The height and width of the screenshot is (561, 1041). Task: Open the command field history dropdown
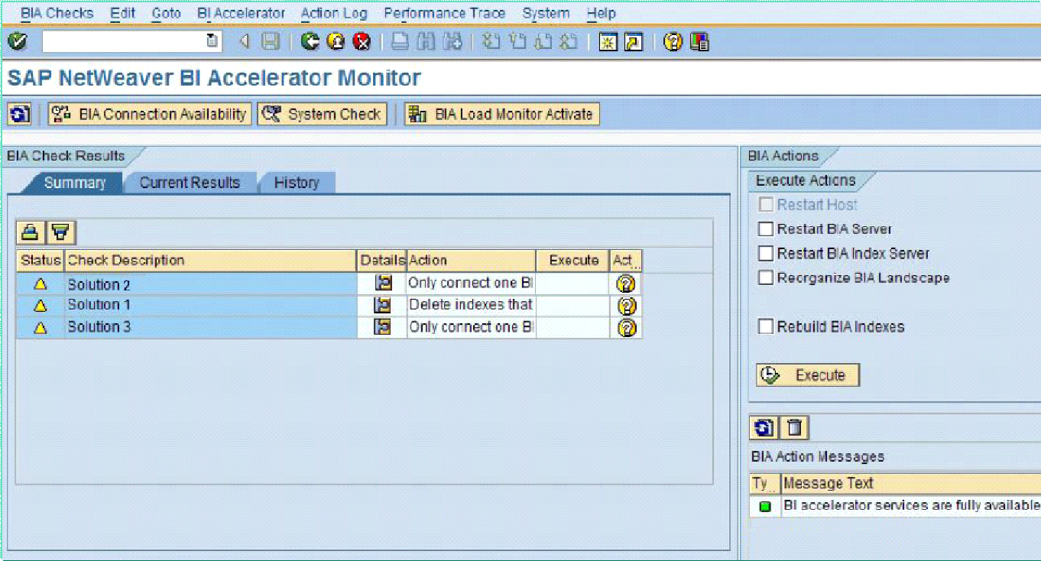[x=212, y=41]
